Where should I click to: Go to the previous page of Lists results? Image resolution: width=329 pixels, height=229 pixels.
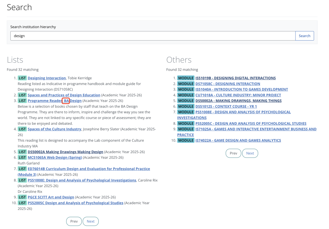coord(74,221)
